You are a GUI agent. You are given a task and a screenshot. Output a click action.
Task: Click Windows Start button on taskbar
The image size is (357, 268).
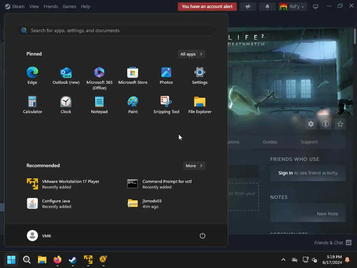tap(11, 259)
